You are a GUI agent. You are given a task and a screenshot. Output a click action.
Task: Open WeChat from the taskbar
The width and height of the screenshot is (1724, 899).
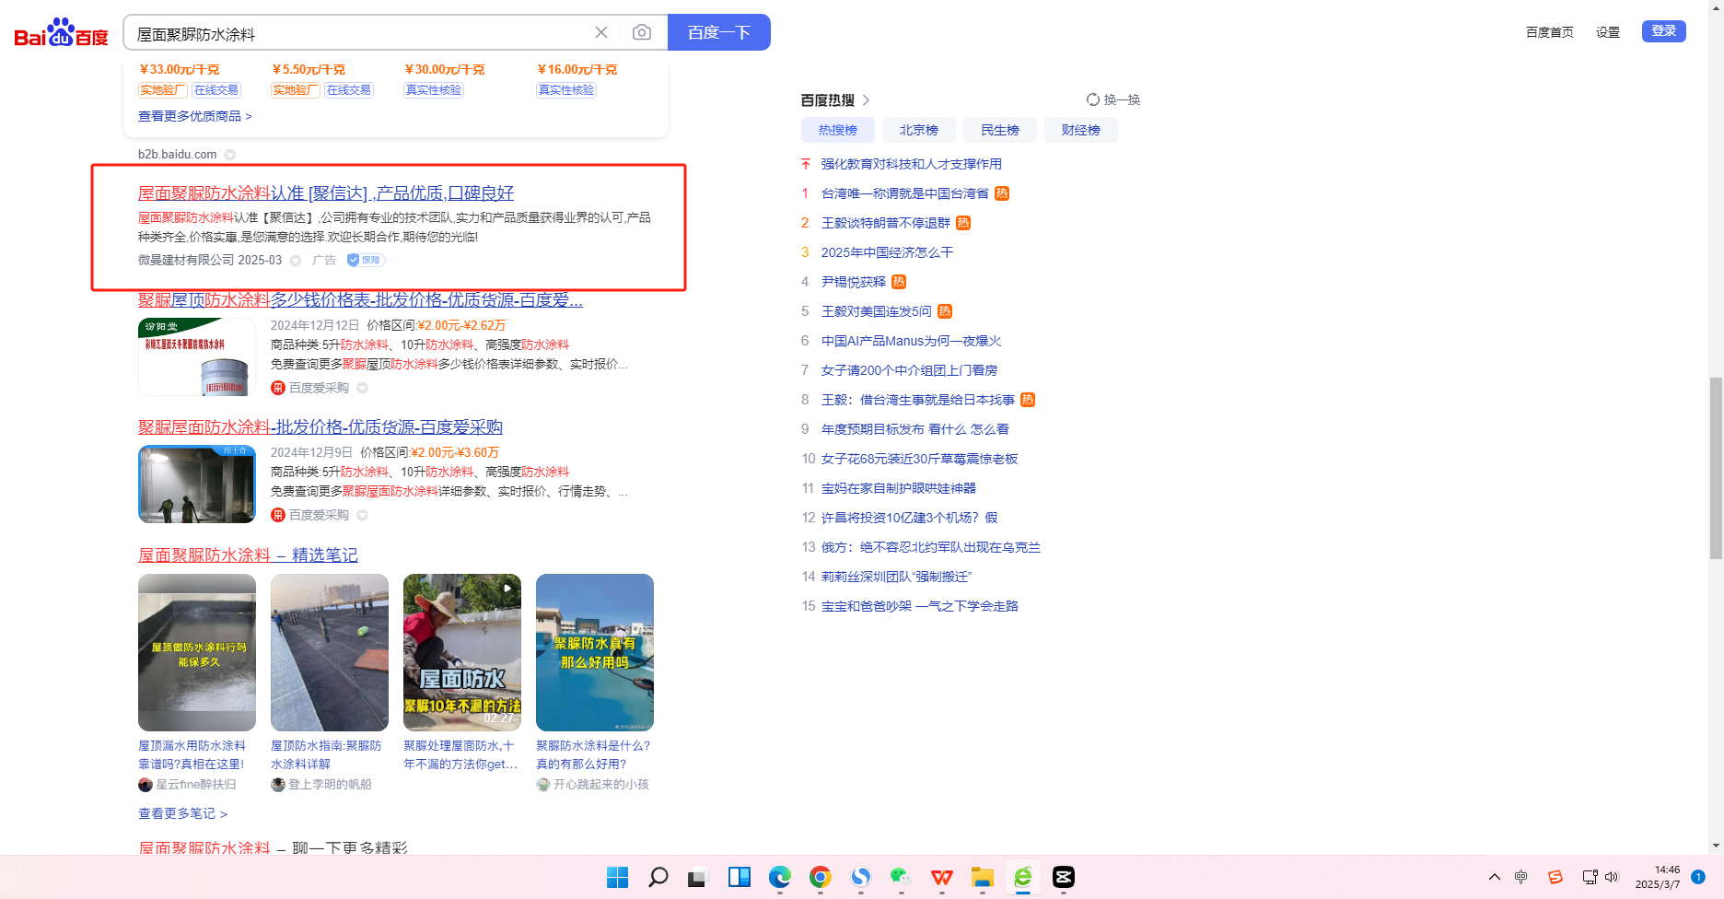(901, 877)
